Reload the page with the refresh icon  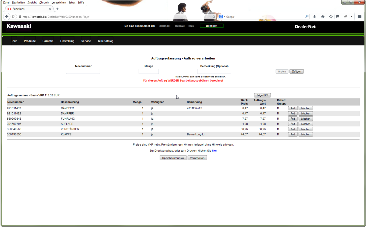coord(214,17)
